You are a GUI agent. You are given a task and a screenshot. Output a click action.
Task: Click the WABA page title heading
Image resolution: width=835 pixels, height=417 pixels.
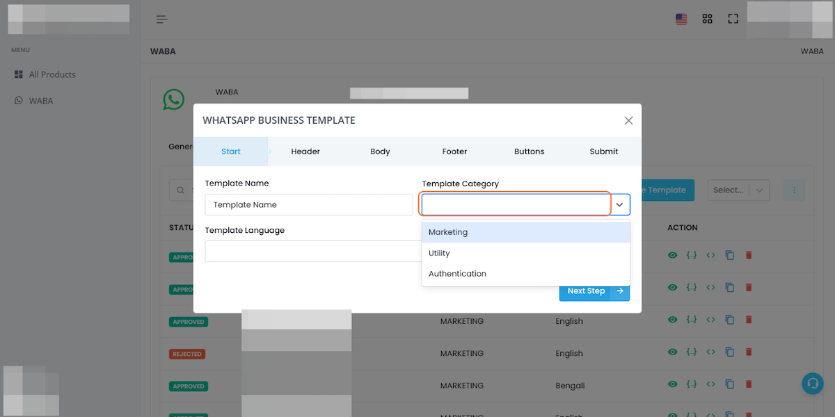(x=163, y=51)
